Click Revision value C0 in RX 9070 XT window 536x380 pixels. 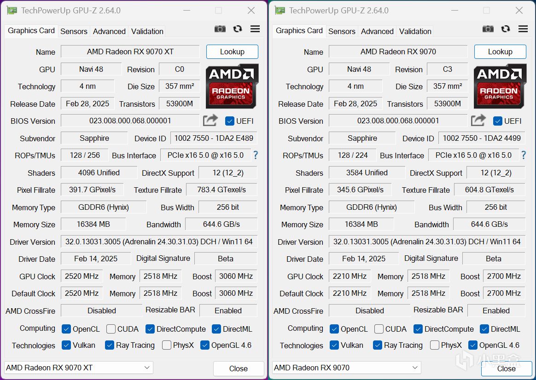tap(180, 69)
